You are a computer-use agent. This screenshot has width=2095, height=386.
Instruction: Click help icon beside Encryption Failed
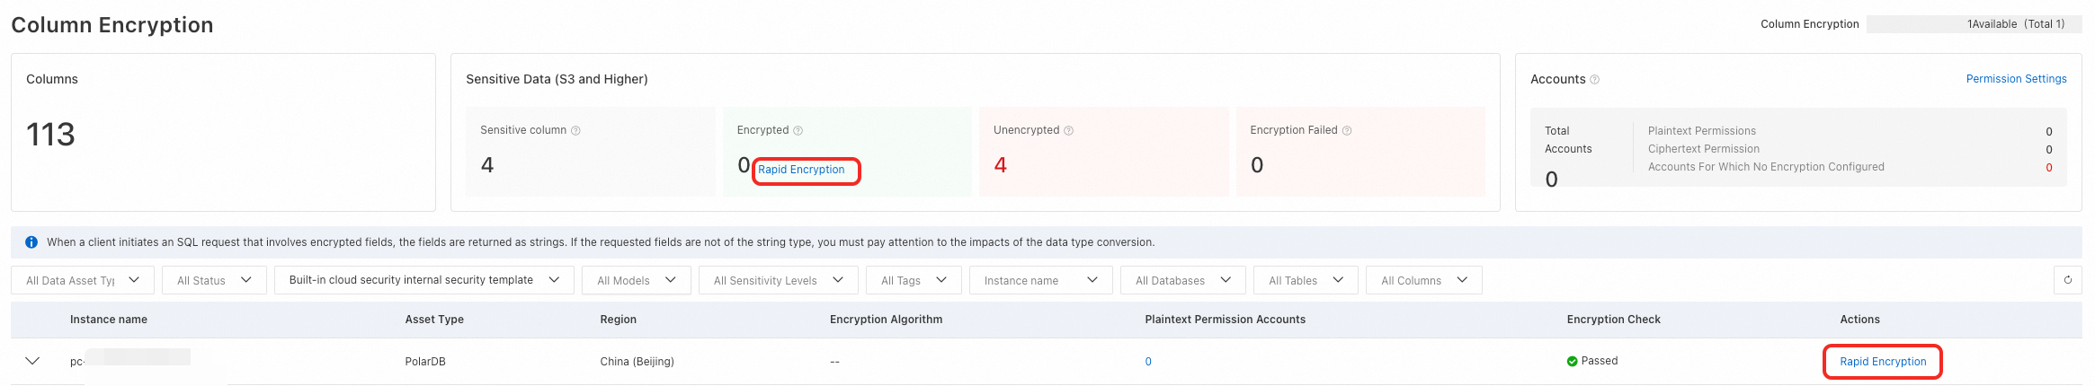coord(1346,131)
